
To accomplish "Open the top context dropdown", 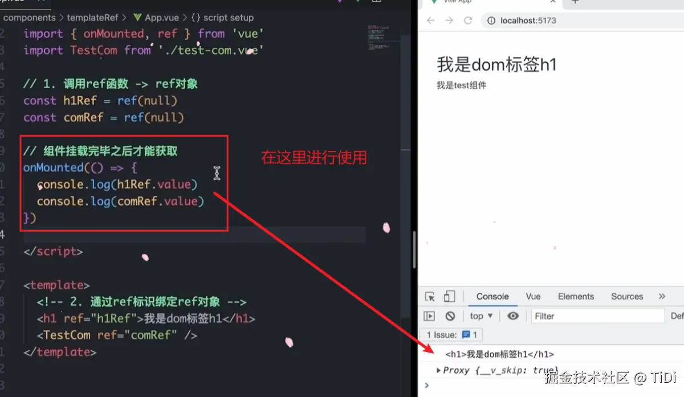I will coord(481,316).
